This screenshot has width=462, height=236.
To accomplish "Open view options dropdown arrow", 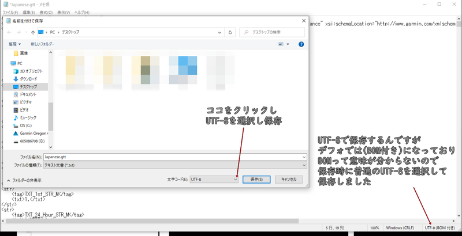I will pos(288,44).
